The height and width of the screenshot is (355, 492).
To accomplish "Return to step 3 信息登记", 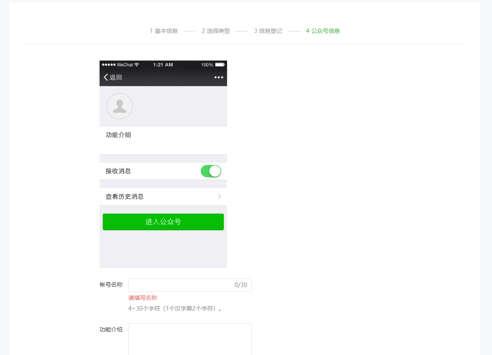I will coord(268,31).
